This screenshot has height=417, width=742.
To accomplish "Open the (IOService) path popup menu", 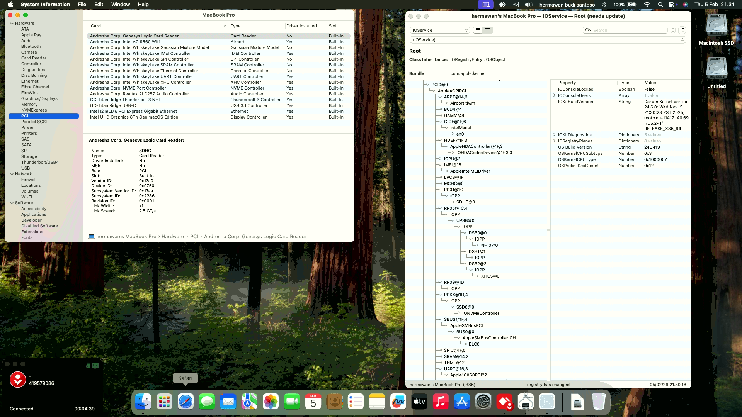I will (x=548, y=40).
